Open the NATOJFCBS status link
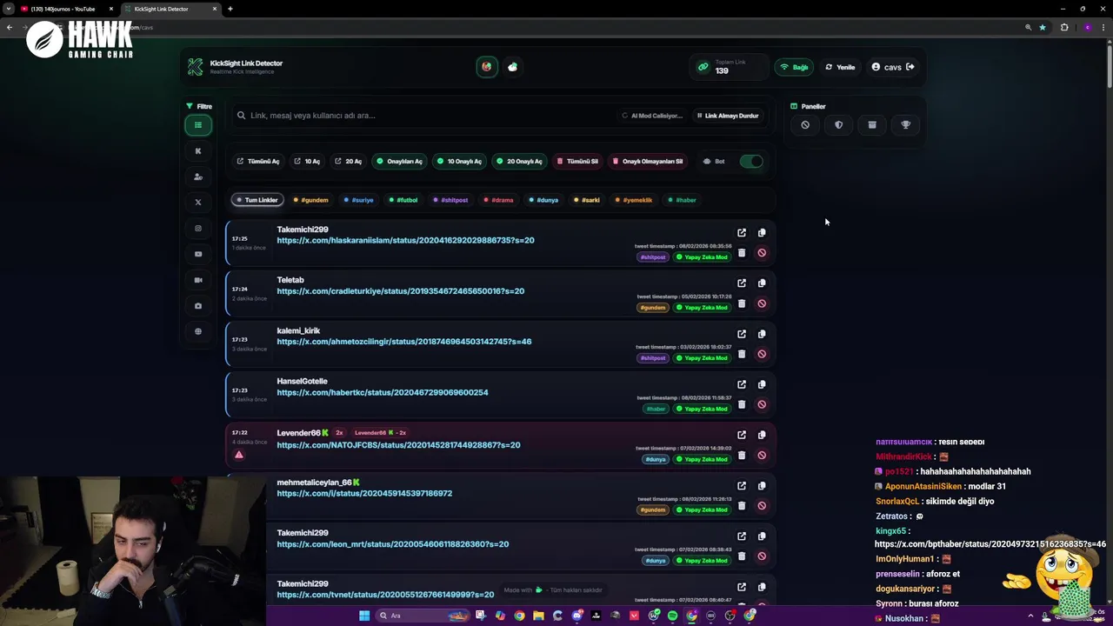The height and width of the screenshot is (626, 1113). coord(398,445)
